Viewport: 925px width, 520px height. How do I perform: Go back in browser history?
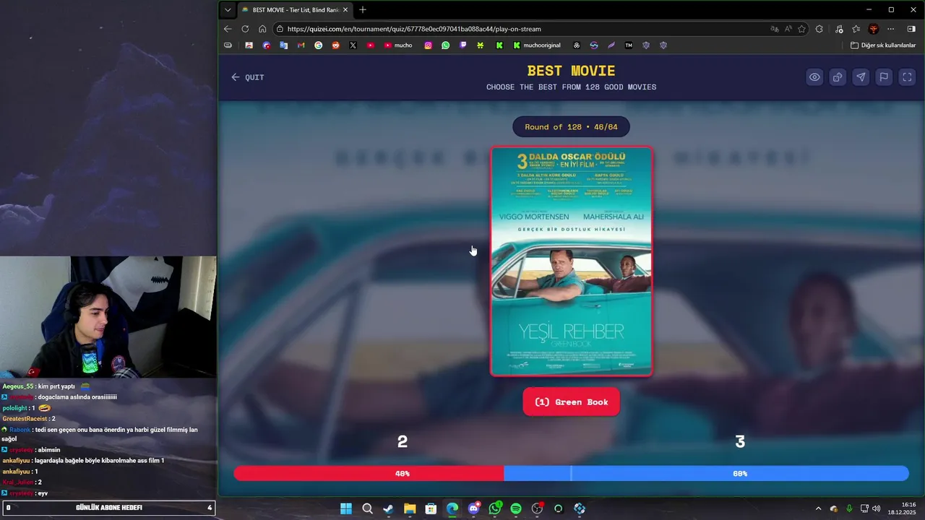click(228, 29)
